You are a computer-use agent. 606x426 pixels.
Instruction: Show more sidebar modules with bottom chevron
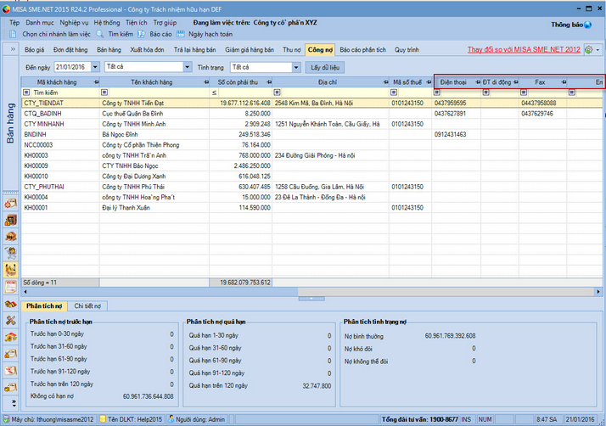point(14,403)
